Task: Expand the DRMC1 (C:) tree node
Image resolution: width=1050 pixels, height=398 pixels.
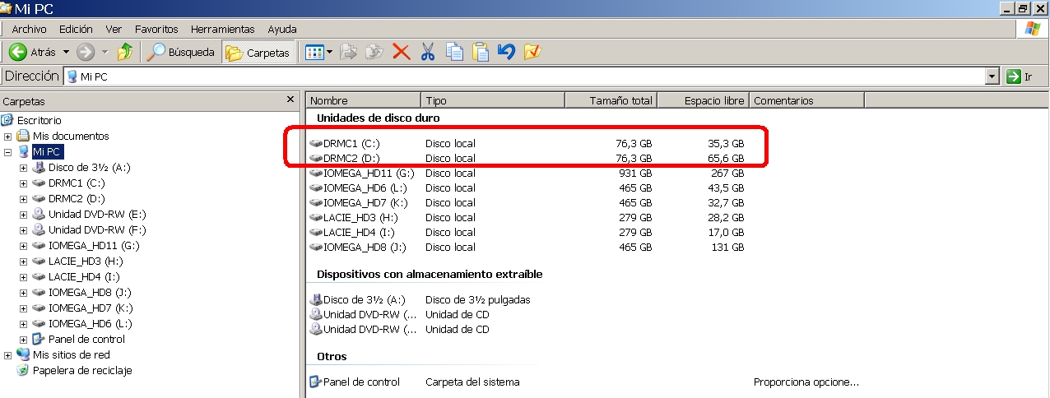Action: coord(23,183)
